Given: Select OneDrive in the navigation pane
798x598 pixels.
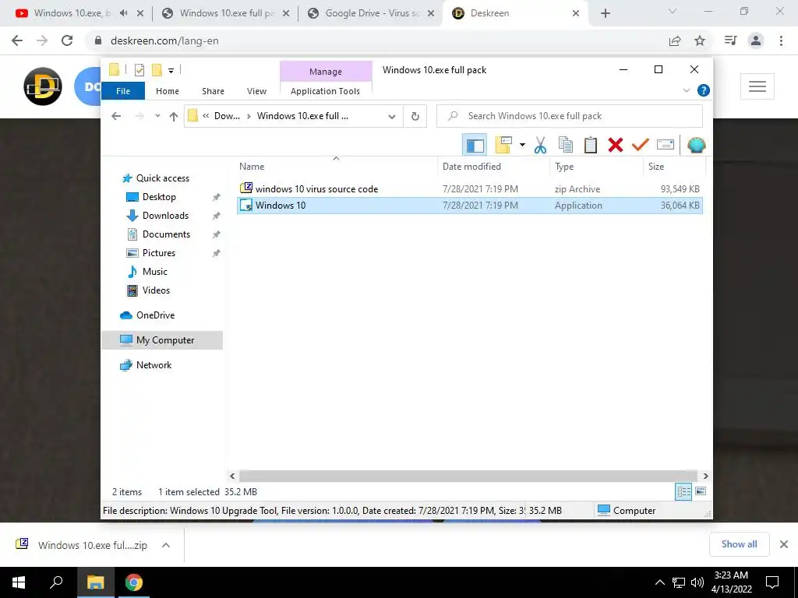Looking at the screenshot, I should pyautogui.click(x=155, y=315).
